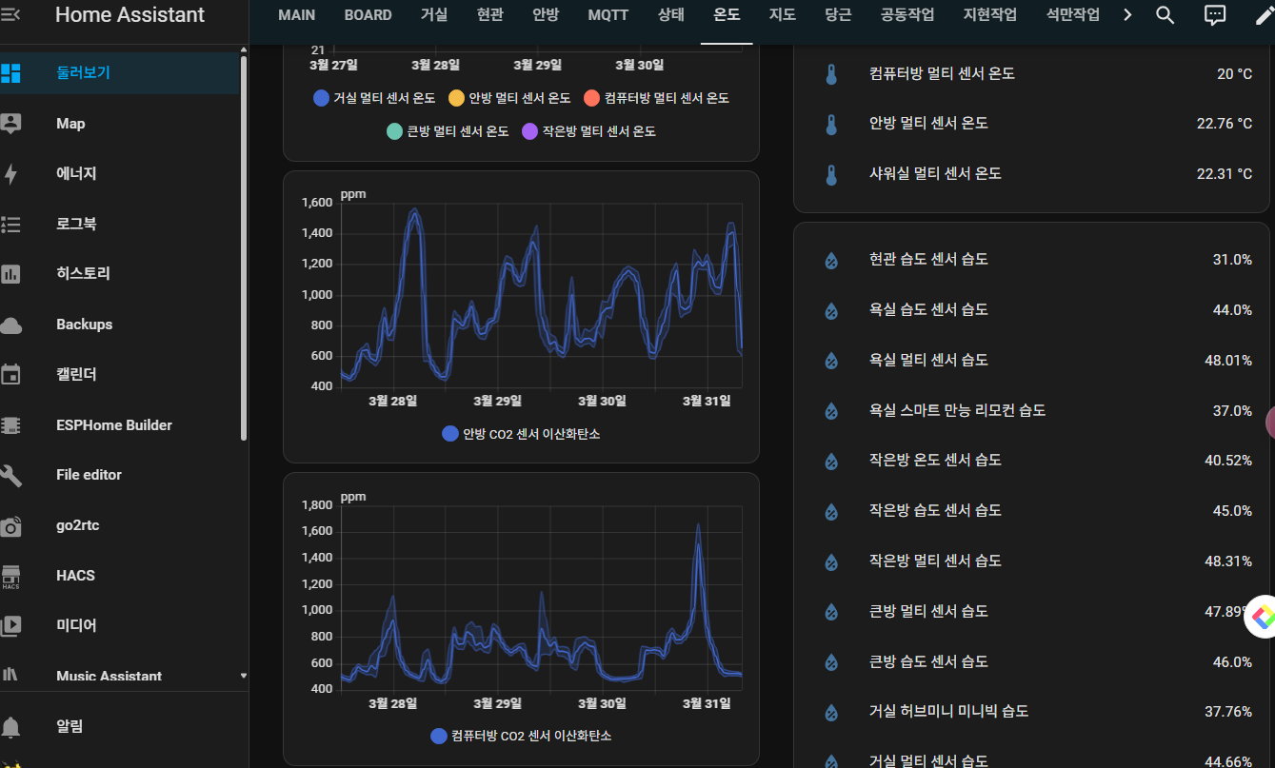
Task: Open 히스토리 from the sidebar
Action: [x=120, y=274]
